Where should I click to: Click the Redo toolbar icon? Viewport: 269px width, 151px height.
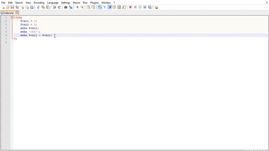point(59,7)
